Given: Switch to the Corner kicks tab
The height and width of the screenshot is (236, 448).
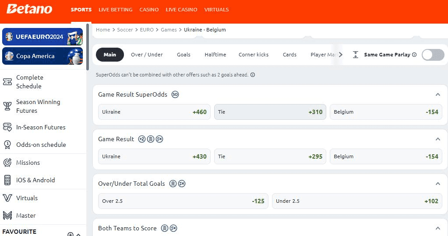Looking at the screenshot, I should point(254,55).
